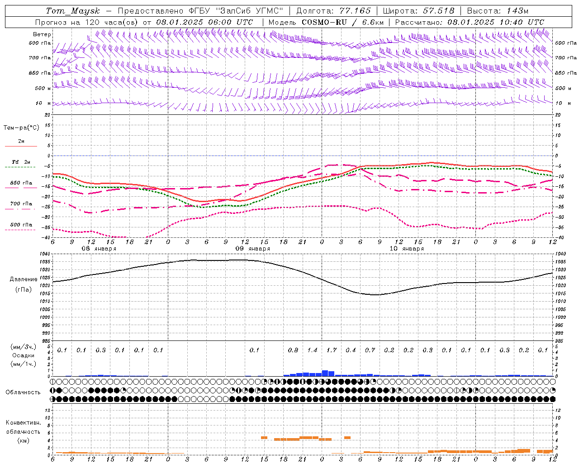579x463 pixels.
Task: Select the precipitation value 1.7
Action: click(332, 350)
